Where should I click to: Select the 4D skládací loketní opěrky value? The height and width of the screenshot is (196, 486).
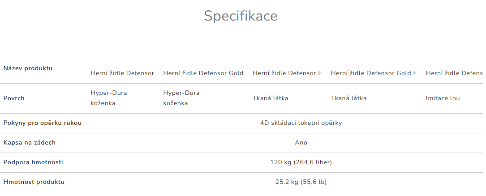coord(301,123)
